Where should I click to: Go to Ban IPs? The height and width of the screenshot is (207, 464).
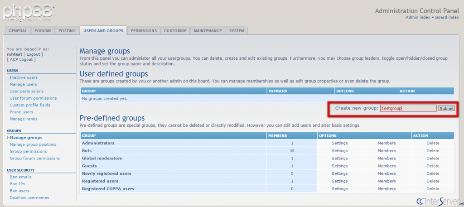coord(17,184)
